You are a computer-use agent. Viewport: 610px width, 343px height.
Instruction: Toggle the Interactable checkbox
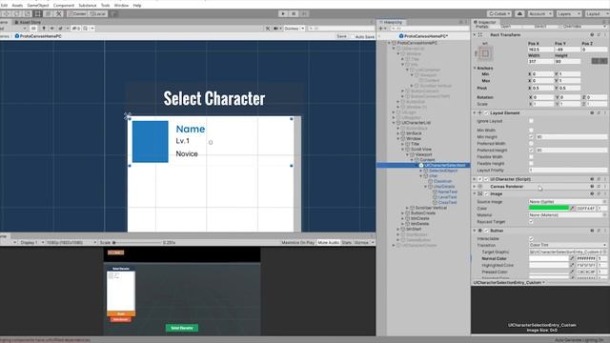(x=531, y=238)
